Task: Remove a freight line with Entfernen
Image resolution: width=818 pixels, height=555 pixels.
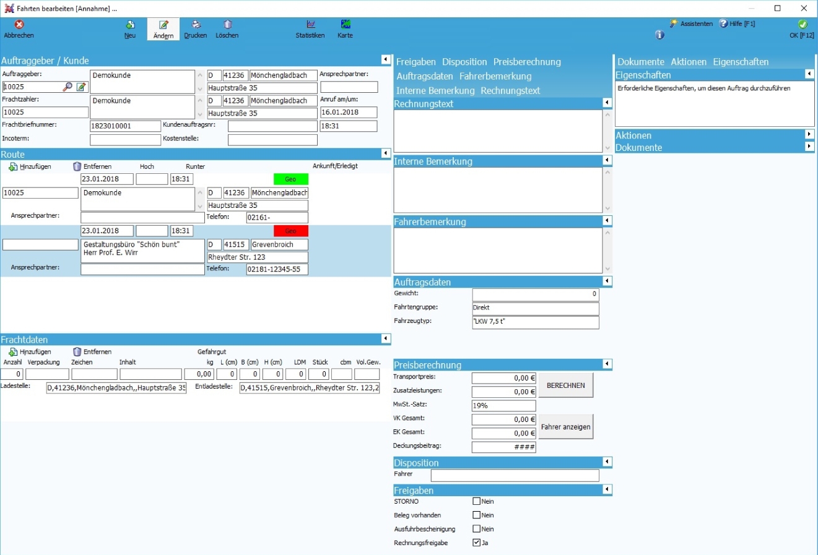Action: [x=92, y=351]
